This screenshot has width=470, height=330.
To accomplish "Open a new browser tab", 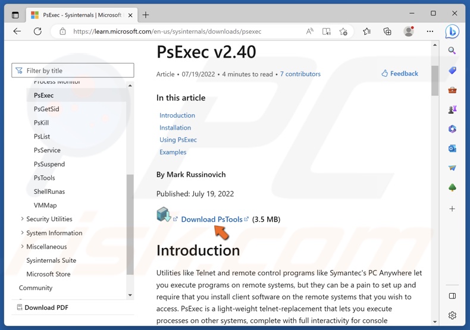I will pos(146,15).
